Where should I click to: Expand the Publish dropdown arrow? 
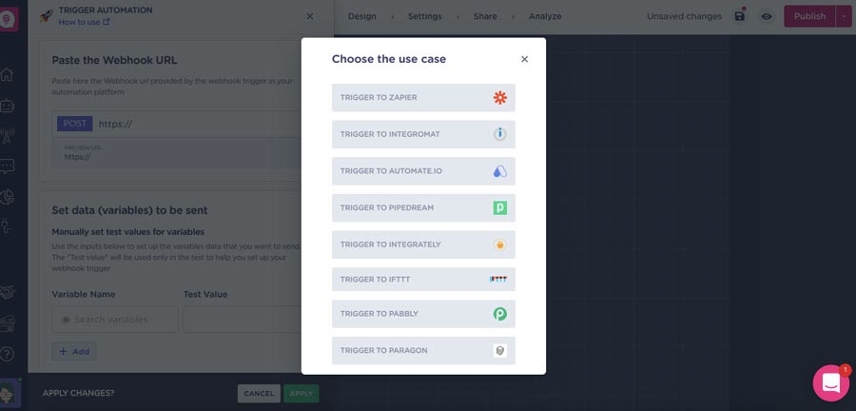click(844, 16)
